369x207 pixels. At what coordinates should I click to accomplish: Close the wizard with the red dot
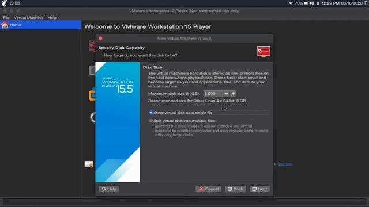coord(100,39)
